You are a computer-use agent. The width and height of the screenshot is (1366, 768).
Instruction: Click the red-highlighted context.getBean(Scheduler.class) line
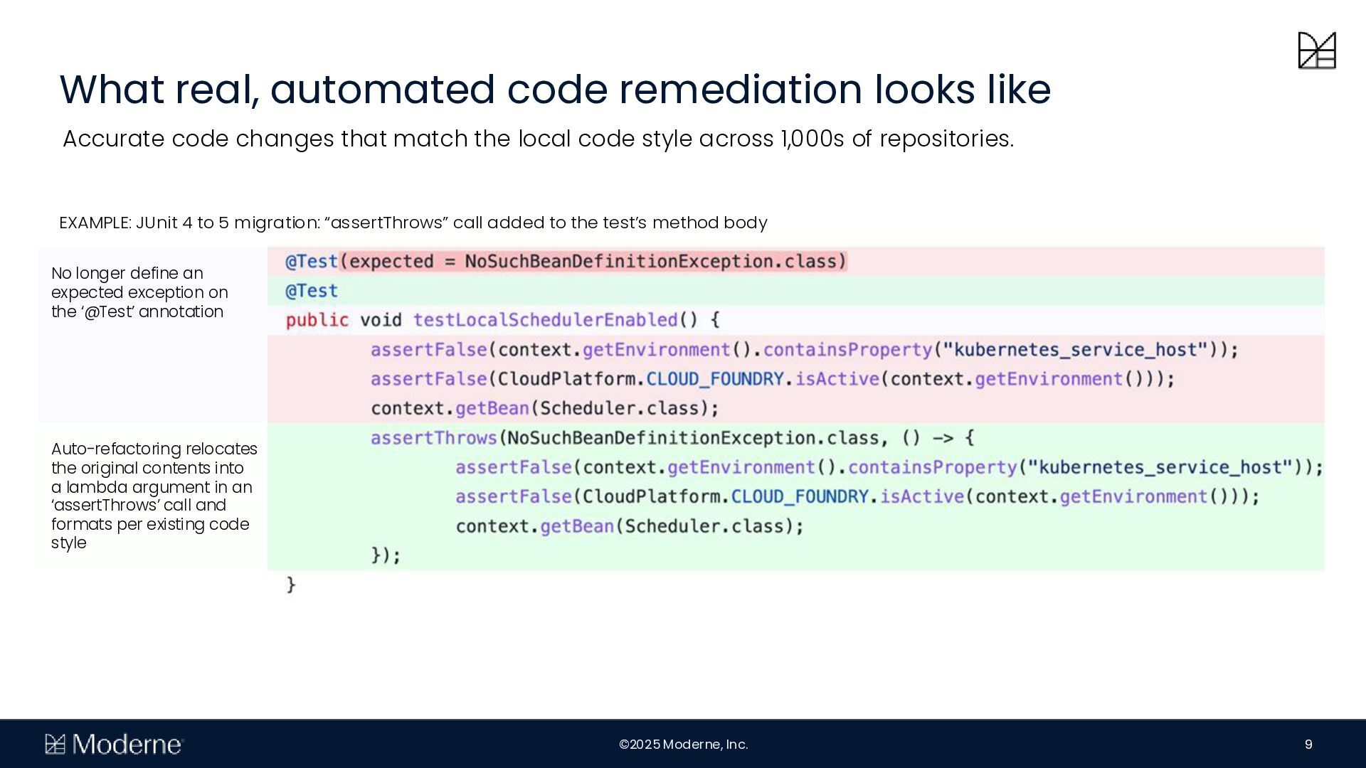click(544, 408)
